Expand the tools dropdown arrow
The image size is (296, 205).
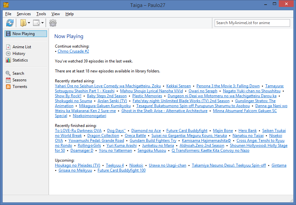(x=42, y=23)
